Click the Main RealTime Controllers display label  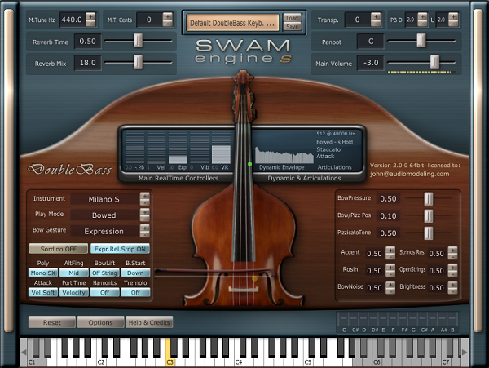tap(178, 178)
